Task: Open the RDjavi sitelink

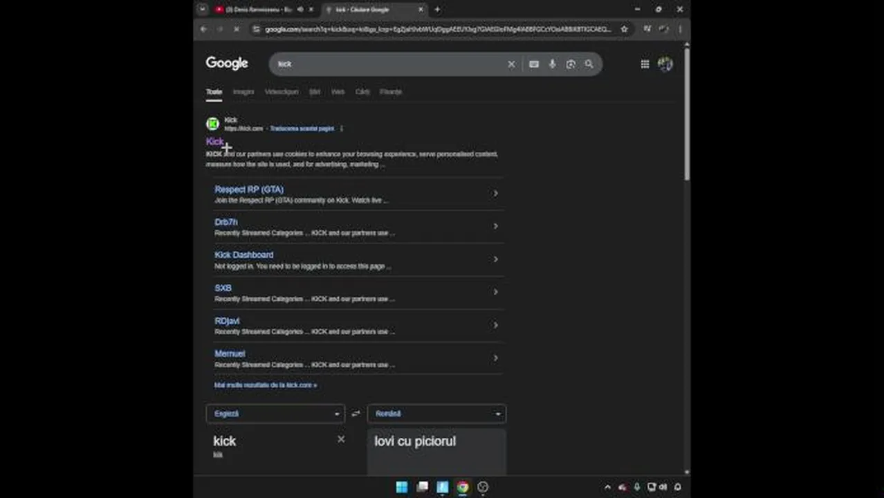Action: 227,321
